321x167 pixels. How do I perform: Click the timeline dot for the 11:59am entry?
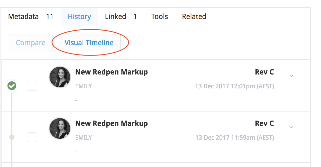[12, 137]
